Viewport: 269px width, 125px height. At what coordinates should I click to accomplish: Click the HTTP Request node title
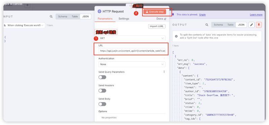pos(113,11)
